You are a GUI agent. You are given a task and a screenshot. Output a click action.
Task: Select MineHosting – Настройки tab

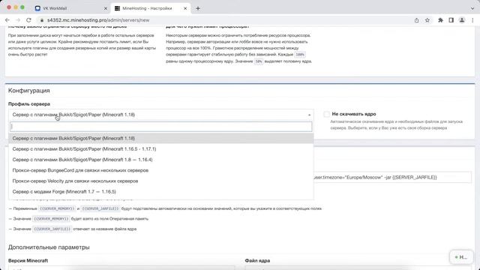point(151,8)
